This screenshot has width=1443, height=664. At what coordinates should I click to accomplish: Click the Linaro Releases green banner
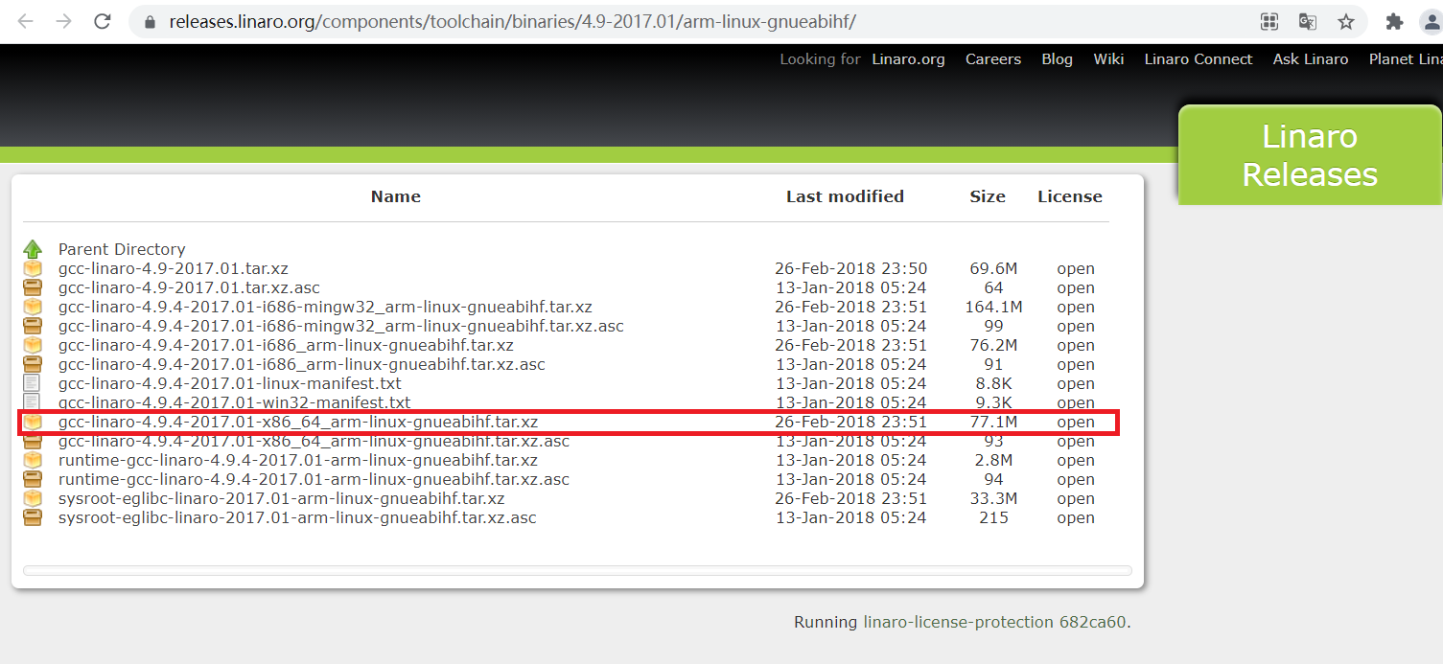[1310, 154]
